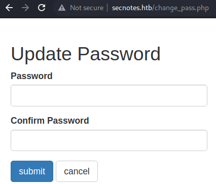Focus the Password input field
The image size is (216, 184).
coord(109,95)
